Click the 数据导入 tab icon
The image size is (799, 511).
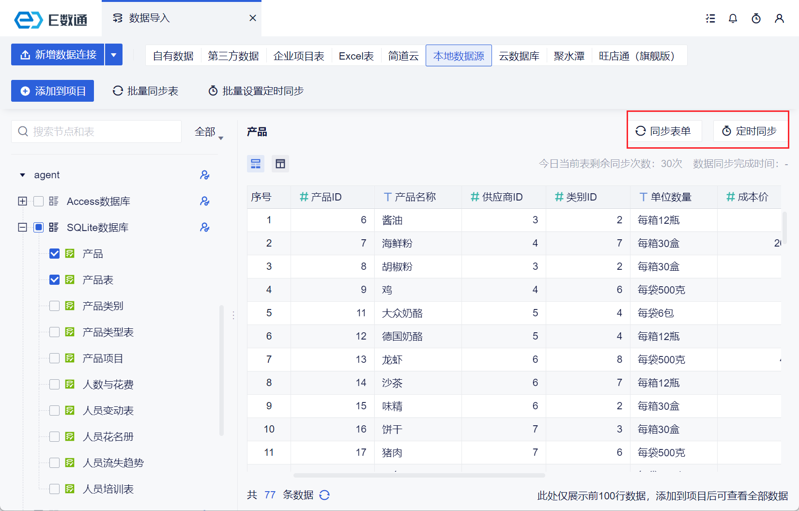(x=118, y=18)
